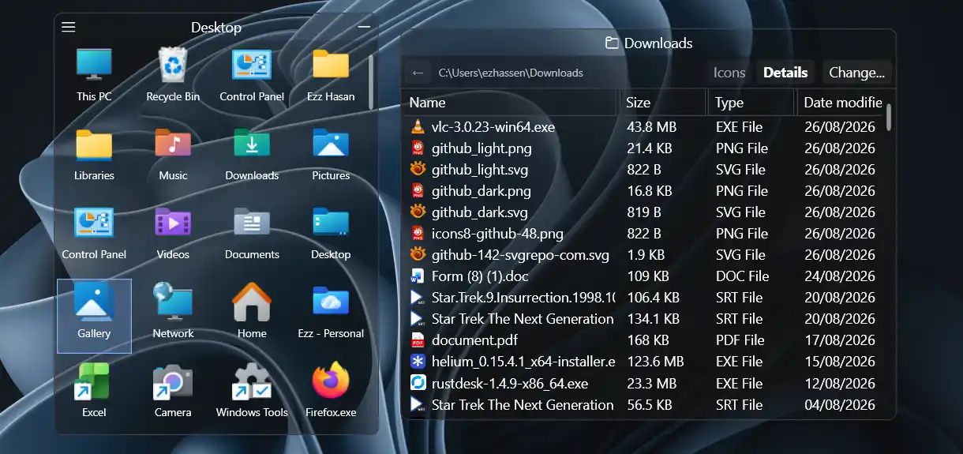Click the Change... button
963x454 pixels.
[x=857, y=73]
